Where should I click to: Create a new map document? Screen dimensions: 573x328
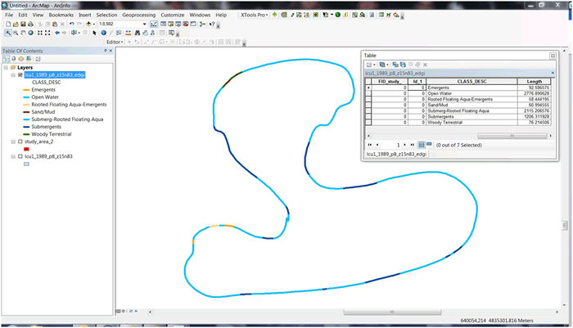(8, 24)
